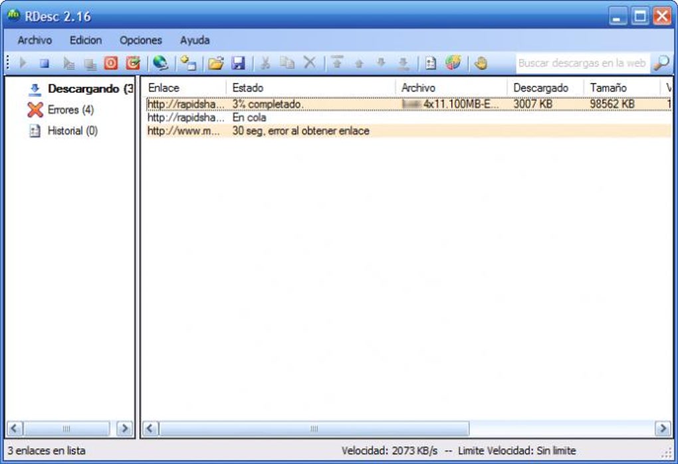The height and width of the screenshot is (464, 678).
Task: Click the add new link icon
Action: coord(188,63)
